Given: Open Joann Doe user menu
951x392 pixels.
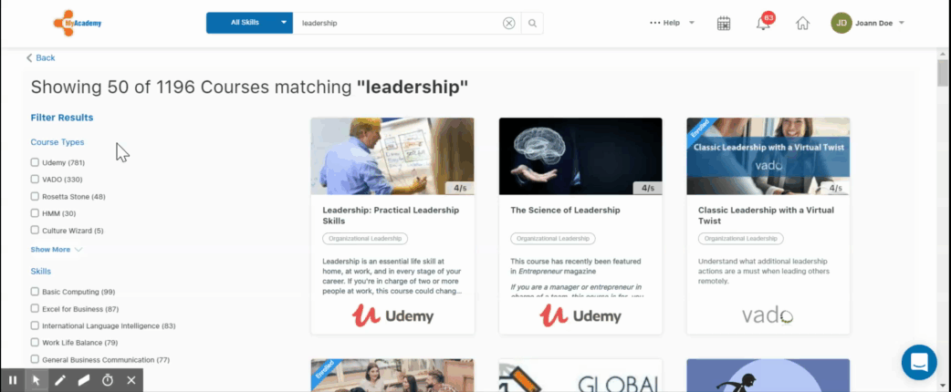Looking at the screenshot, I should (x=868, y=23).
